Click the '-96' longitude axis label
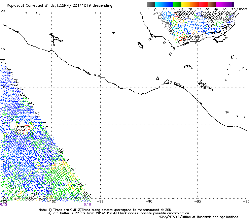This screenshot has width=249, height=219. click(x=149, y=201)
